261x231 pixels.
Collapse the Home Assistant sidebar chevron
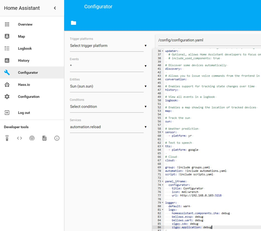[x=55, y=8]
